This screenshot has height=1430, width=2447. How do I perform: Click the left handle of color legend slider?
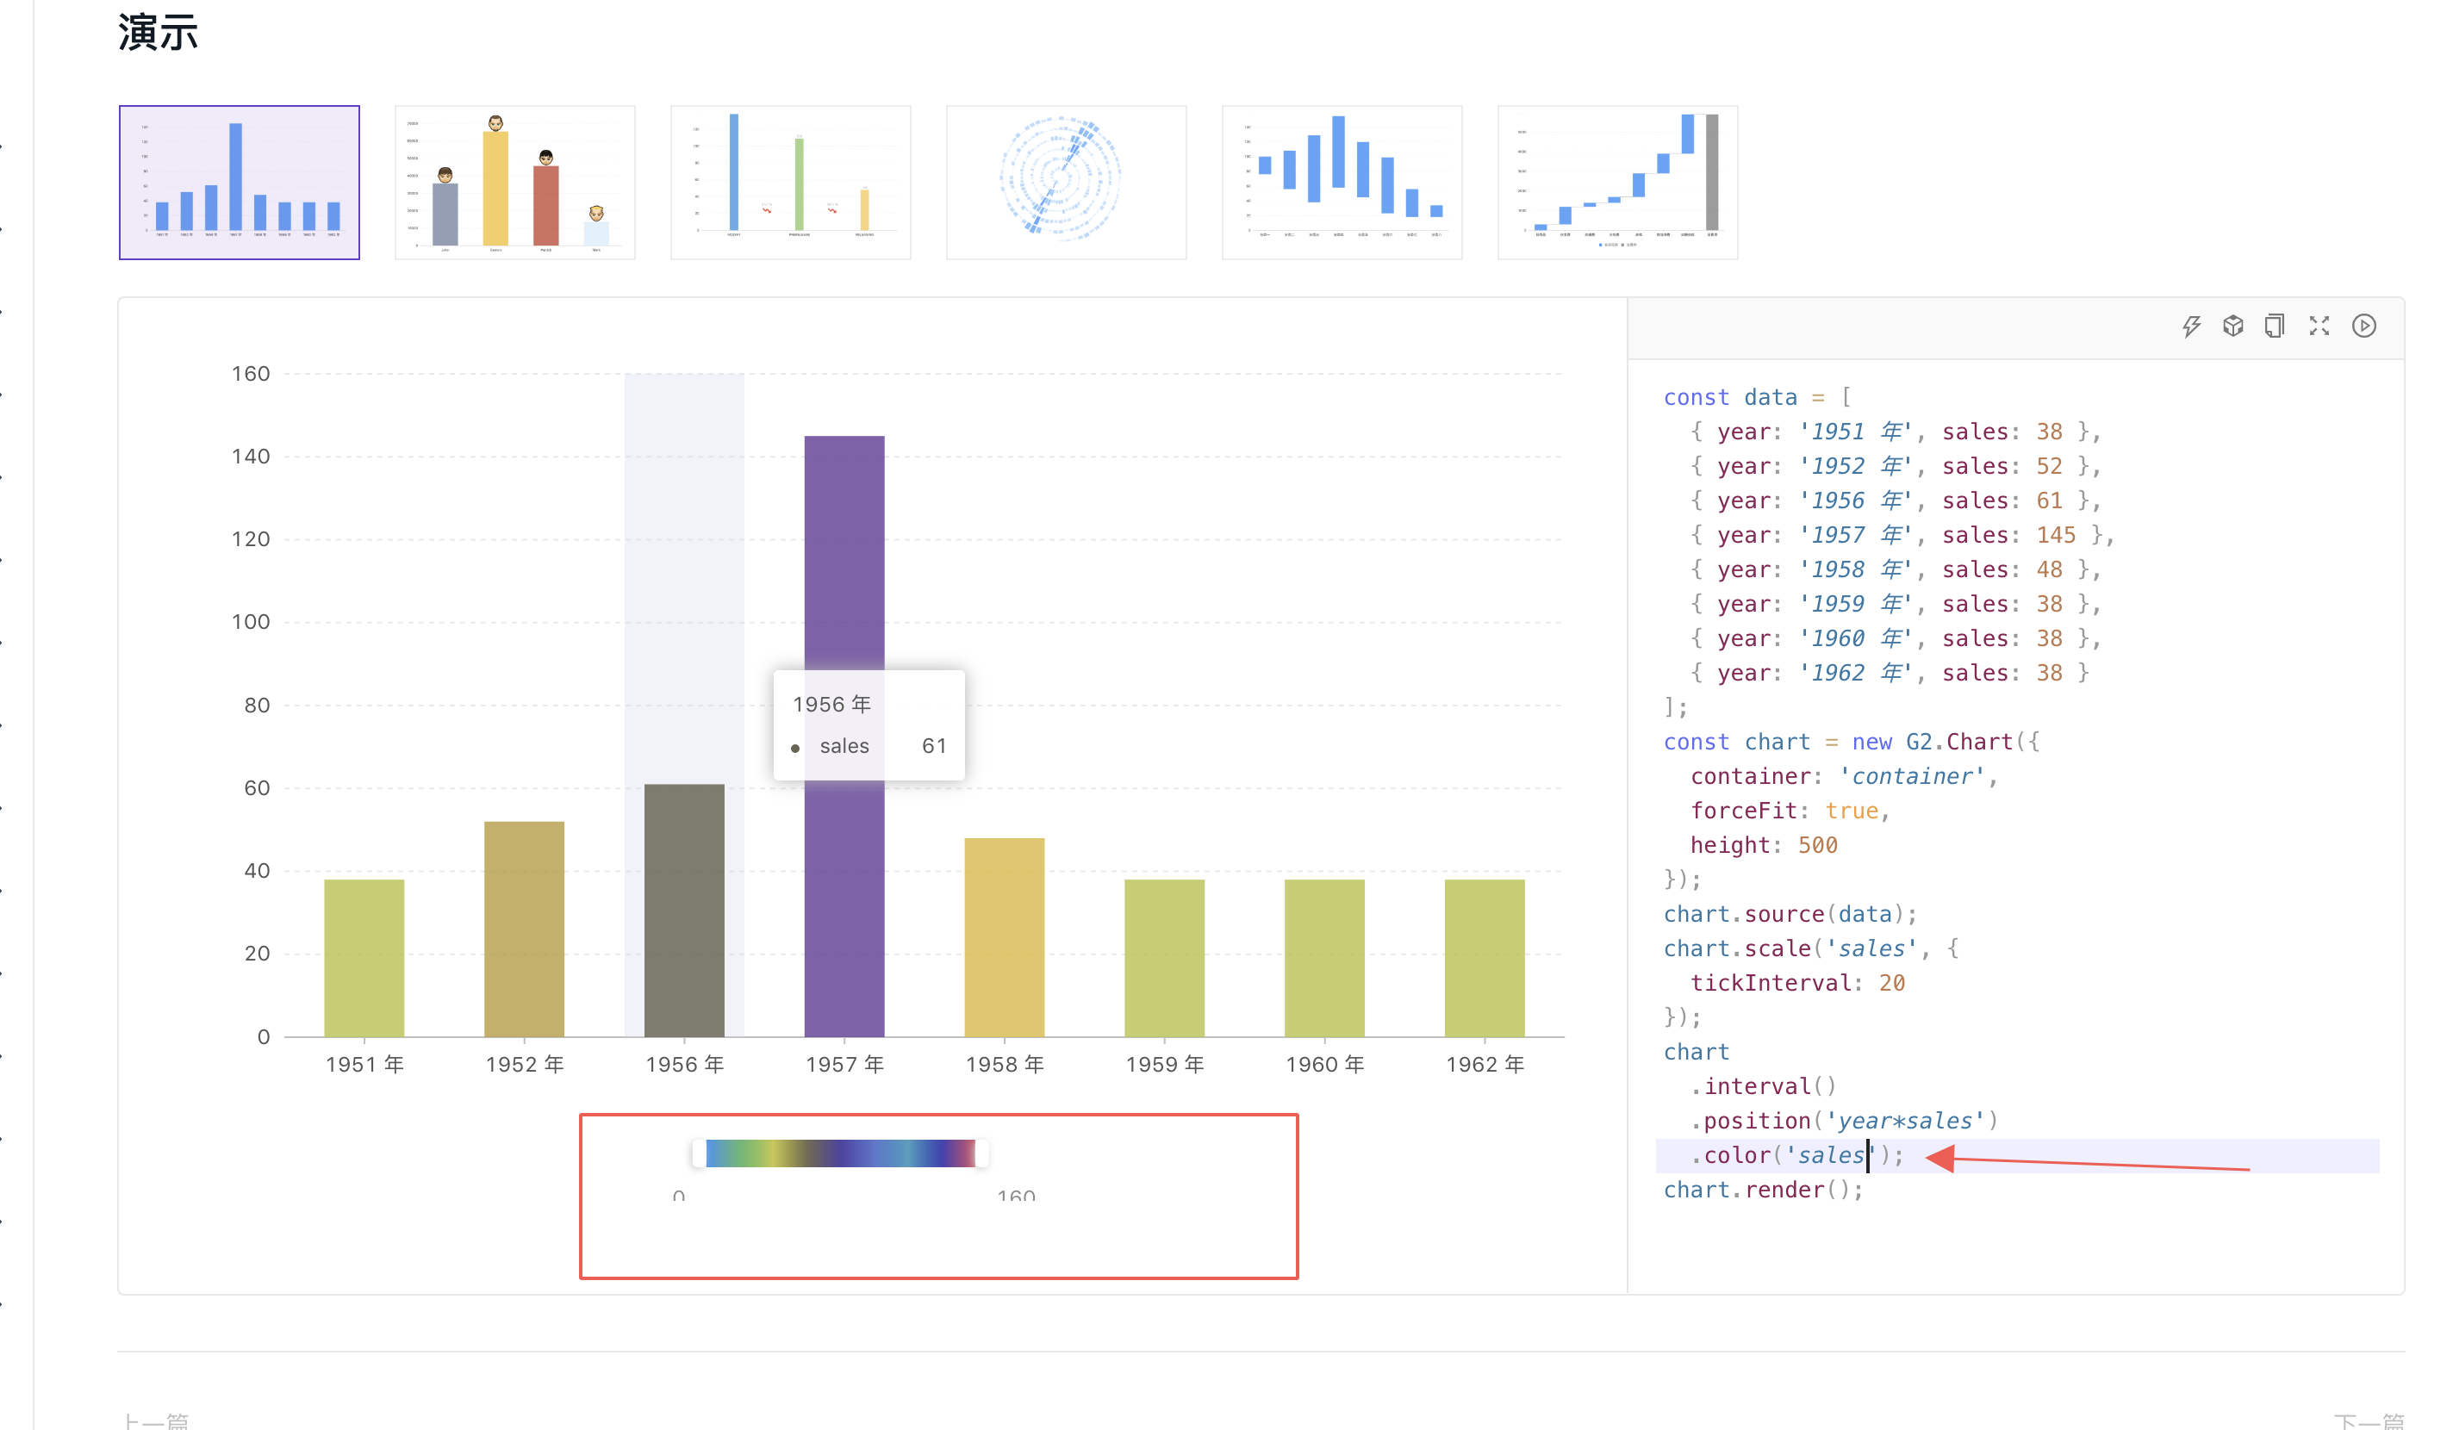[x=698, y=1153]
